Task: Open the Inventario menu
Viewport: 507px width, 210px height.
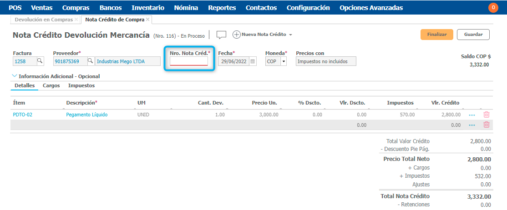Action: (x=148, y=8)
